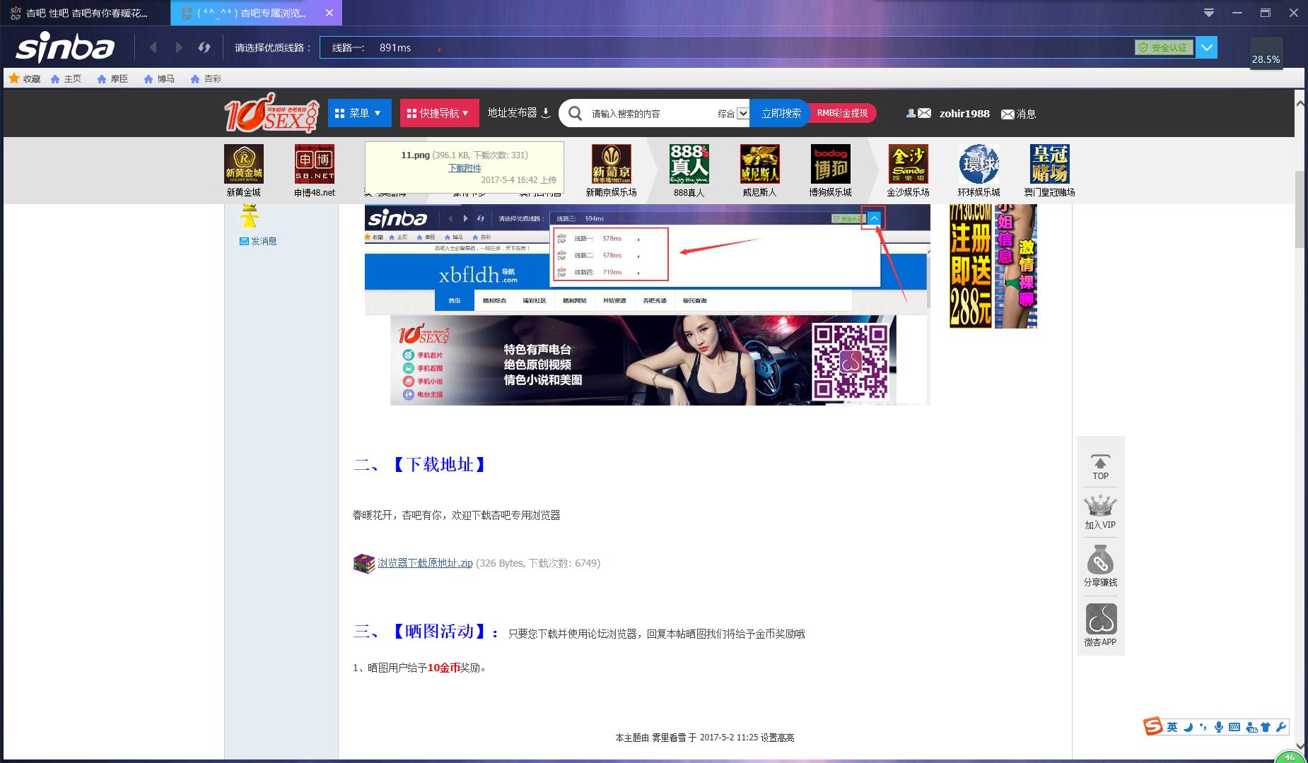Image resolution: width=1308 pixels, height=763 pixels.
Task: Click the 二、【下载地址】 heading
Action: tap(420, 464)
